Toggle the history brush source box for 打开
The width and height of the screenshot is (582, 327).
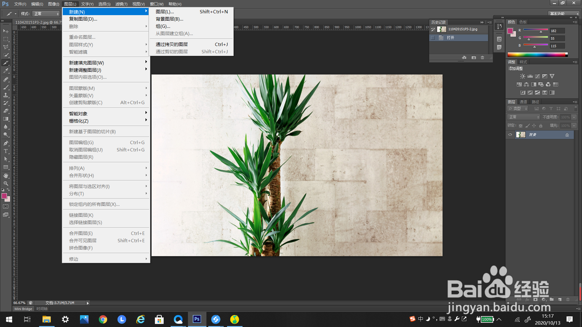tap(433, 38)
